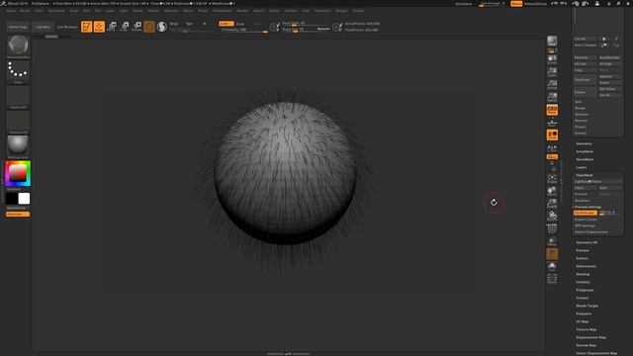The image size is (633, 356).
Task: Expand the NanoMesh subpalette
Action: (585, 159)
